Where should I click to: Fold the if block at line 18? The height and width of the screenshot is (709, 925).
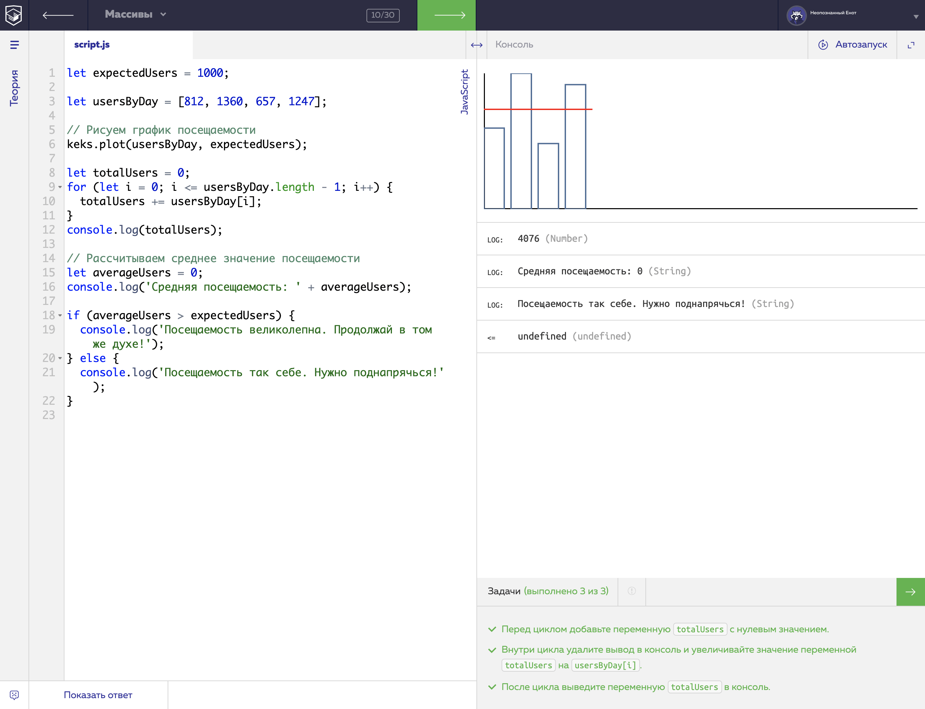pyautogui.click(x=60, y=315)
